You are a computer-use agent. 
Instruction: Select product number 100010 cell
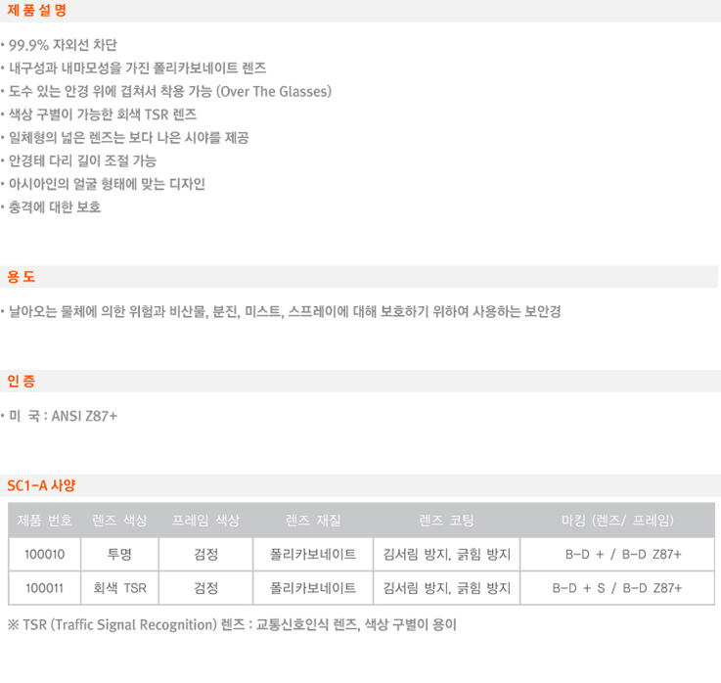pyautogui.click(x=45, y=554)
